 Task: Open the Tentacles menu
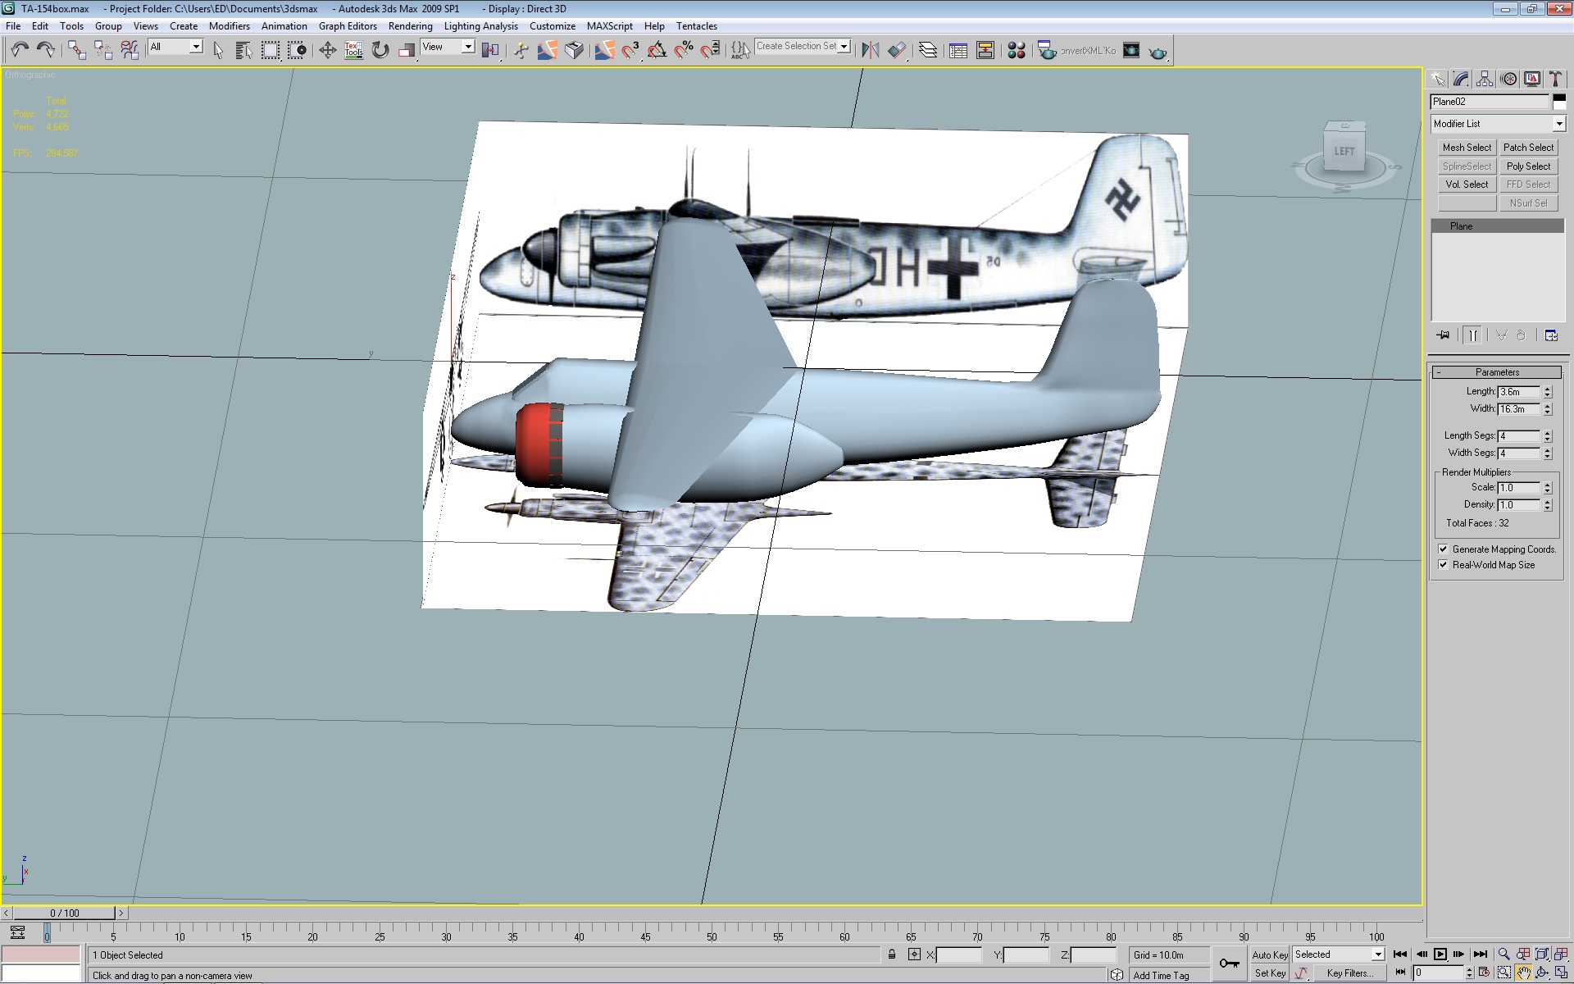click(x=697, y=26)
